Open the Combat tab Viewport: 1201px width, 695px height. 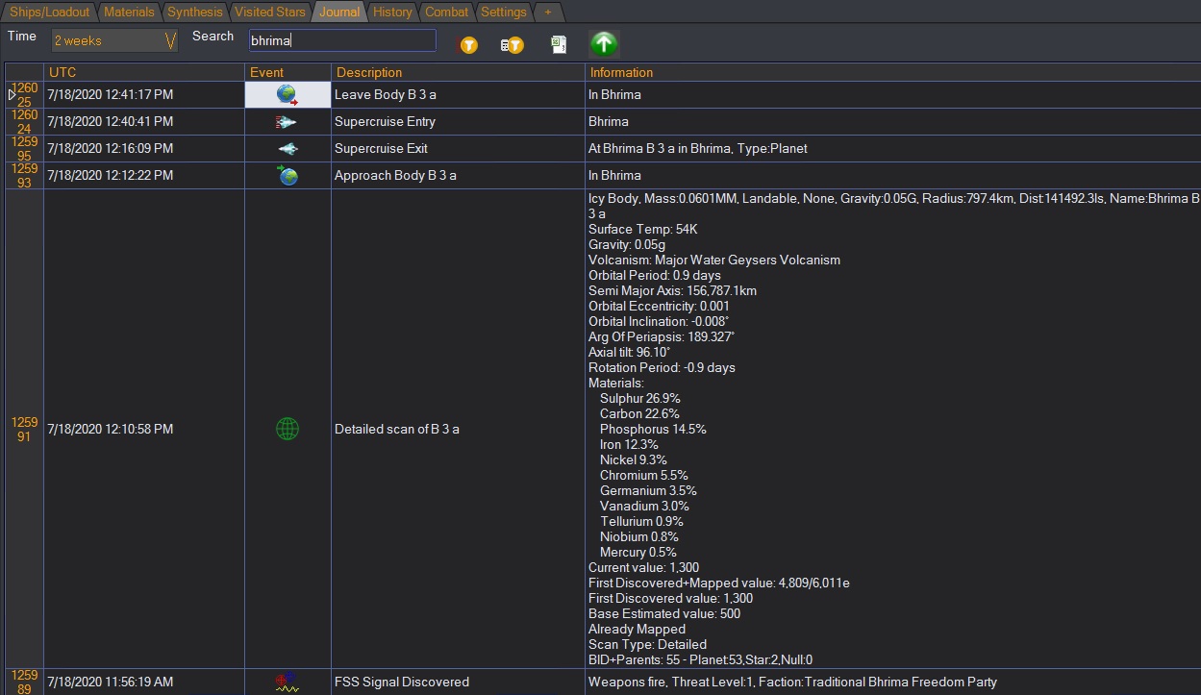447,12
